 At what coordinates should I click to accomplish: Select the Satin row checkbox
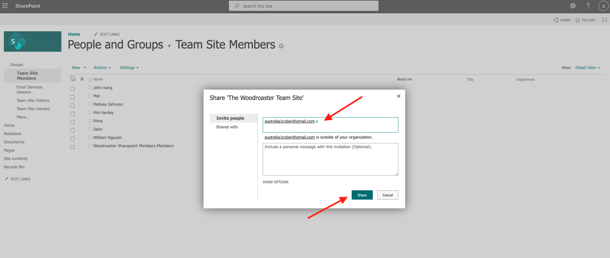pos(72,130)
